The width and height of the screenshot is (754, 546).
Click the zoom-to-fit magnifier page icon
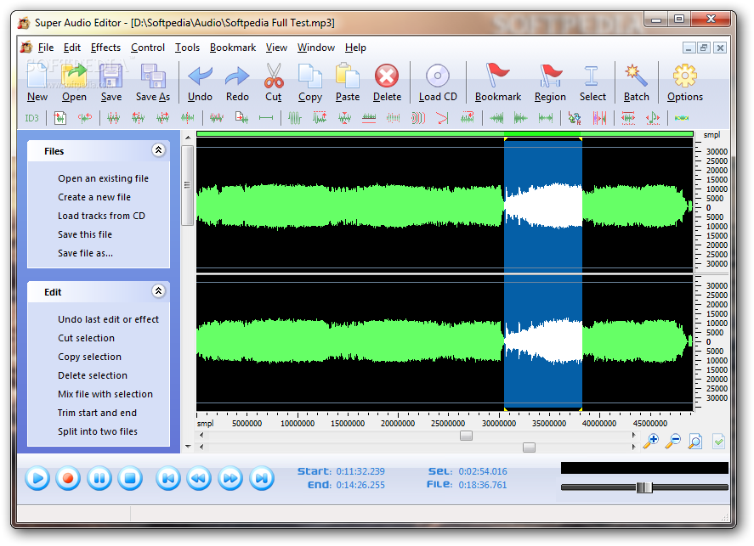tap(695, 441)
